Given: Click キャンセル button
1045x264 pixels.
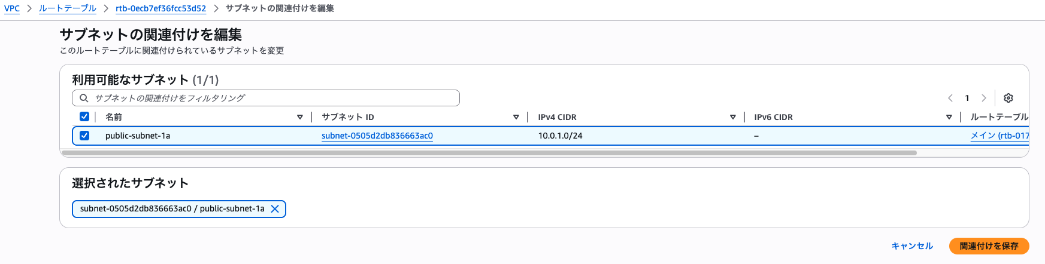Looking at the screenshot, I should point(912,246).
